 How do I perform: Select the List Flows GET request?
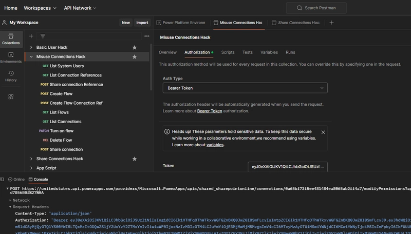tap(59, 112)
